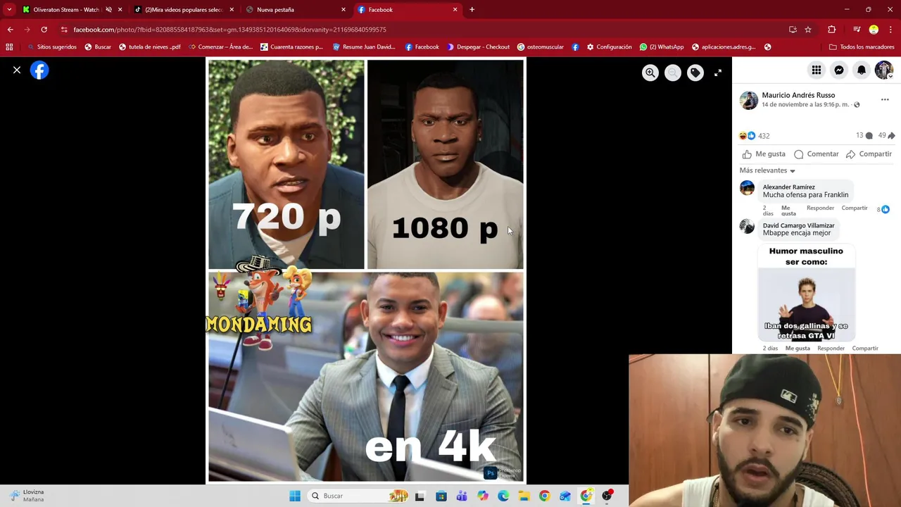Open David Camargo Villamizar's profile name
This screenshot has width=901, height=507.
[x=798, y=225]
